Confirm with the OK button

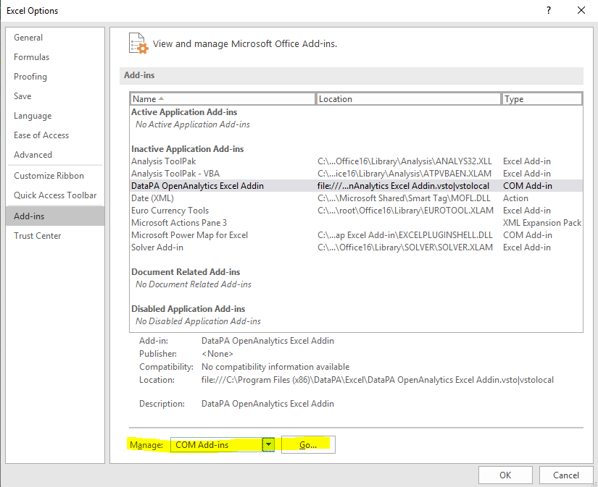[505, 475]
